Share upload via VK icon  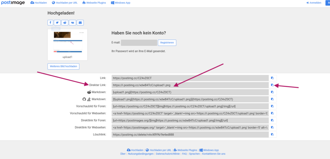pyautogui.click(x=73, y=22)
